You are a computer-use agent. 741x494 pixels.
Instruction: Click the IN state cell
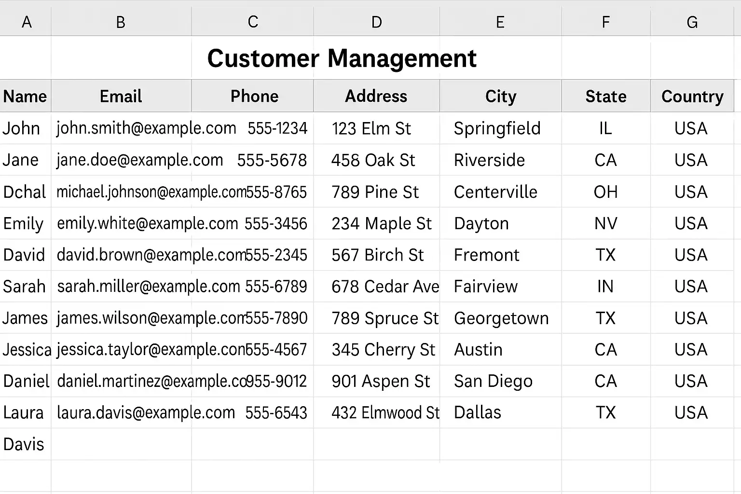605,287
